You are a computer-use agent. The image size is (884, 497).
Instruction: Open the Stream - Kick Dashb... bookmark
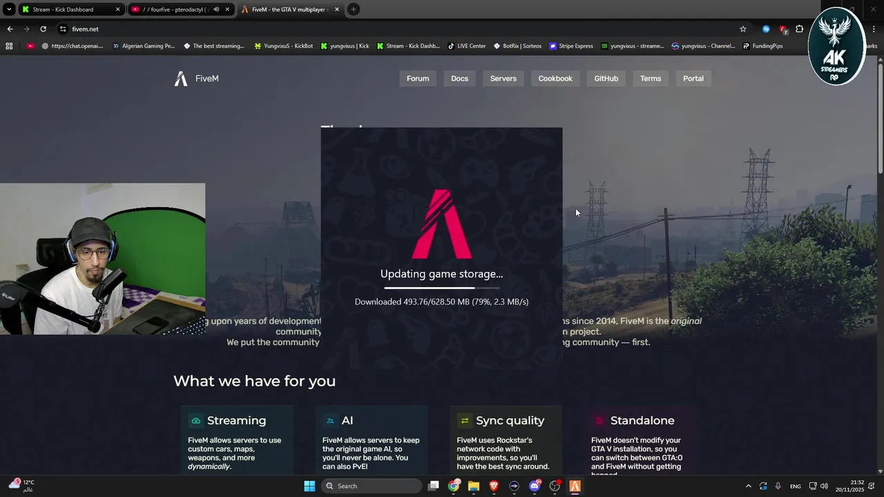pyautogui.click(x=407, y=46)
